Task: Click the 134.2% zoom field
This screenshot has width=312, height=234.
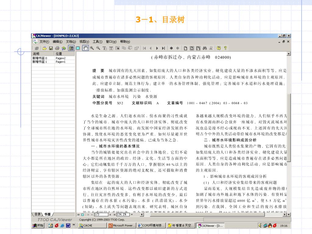Action: (x=123, y=214)
